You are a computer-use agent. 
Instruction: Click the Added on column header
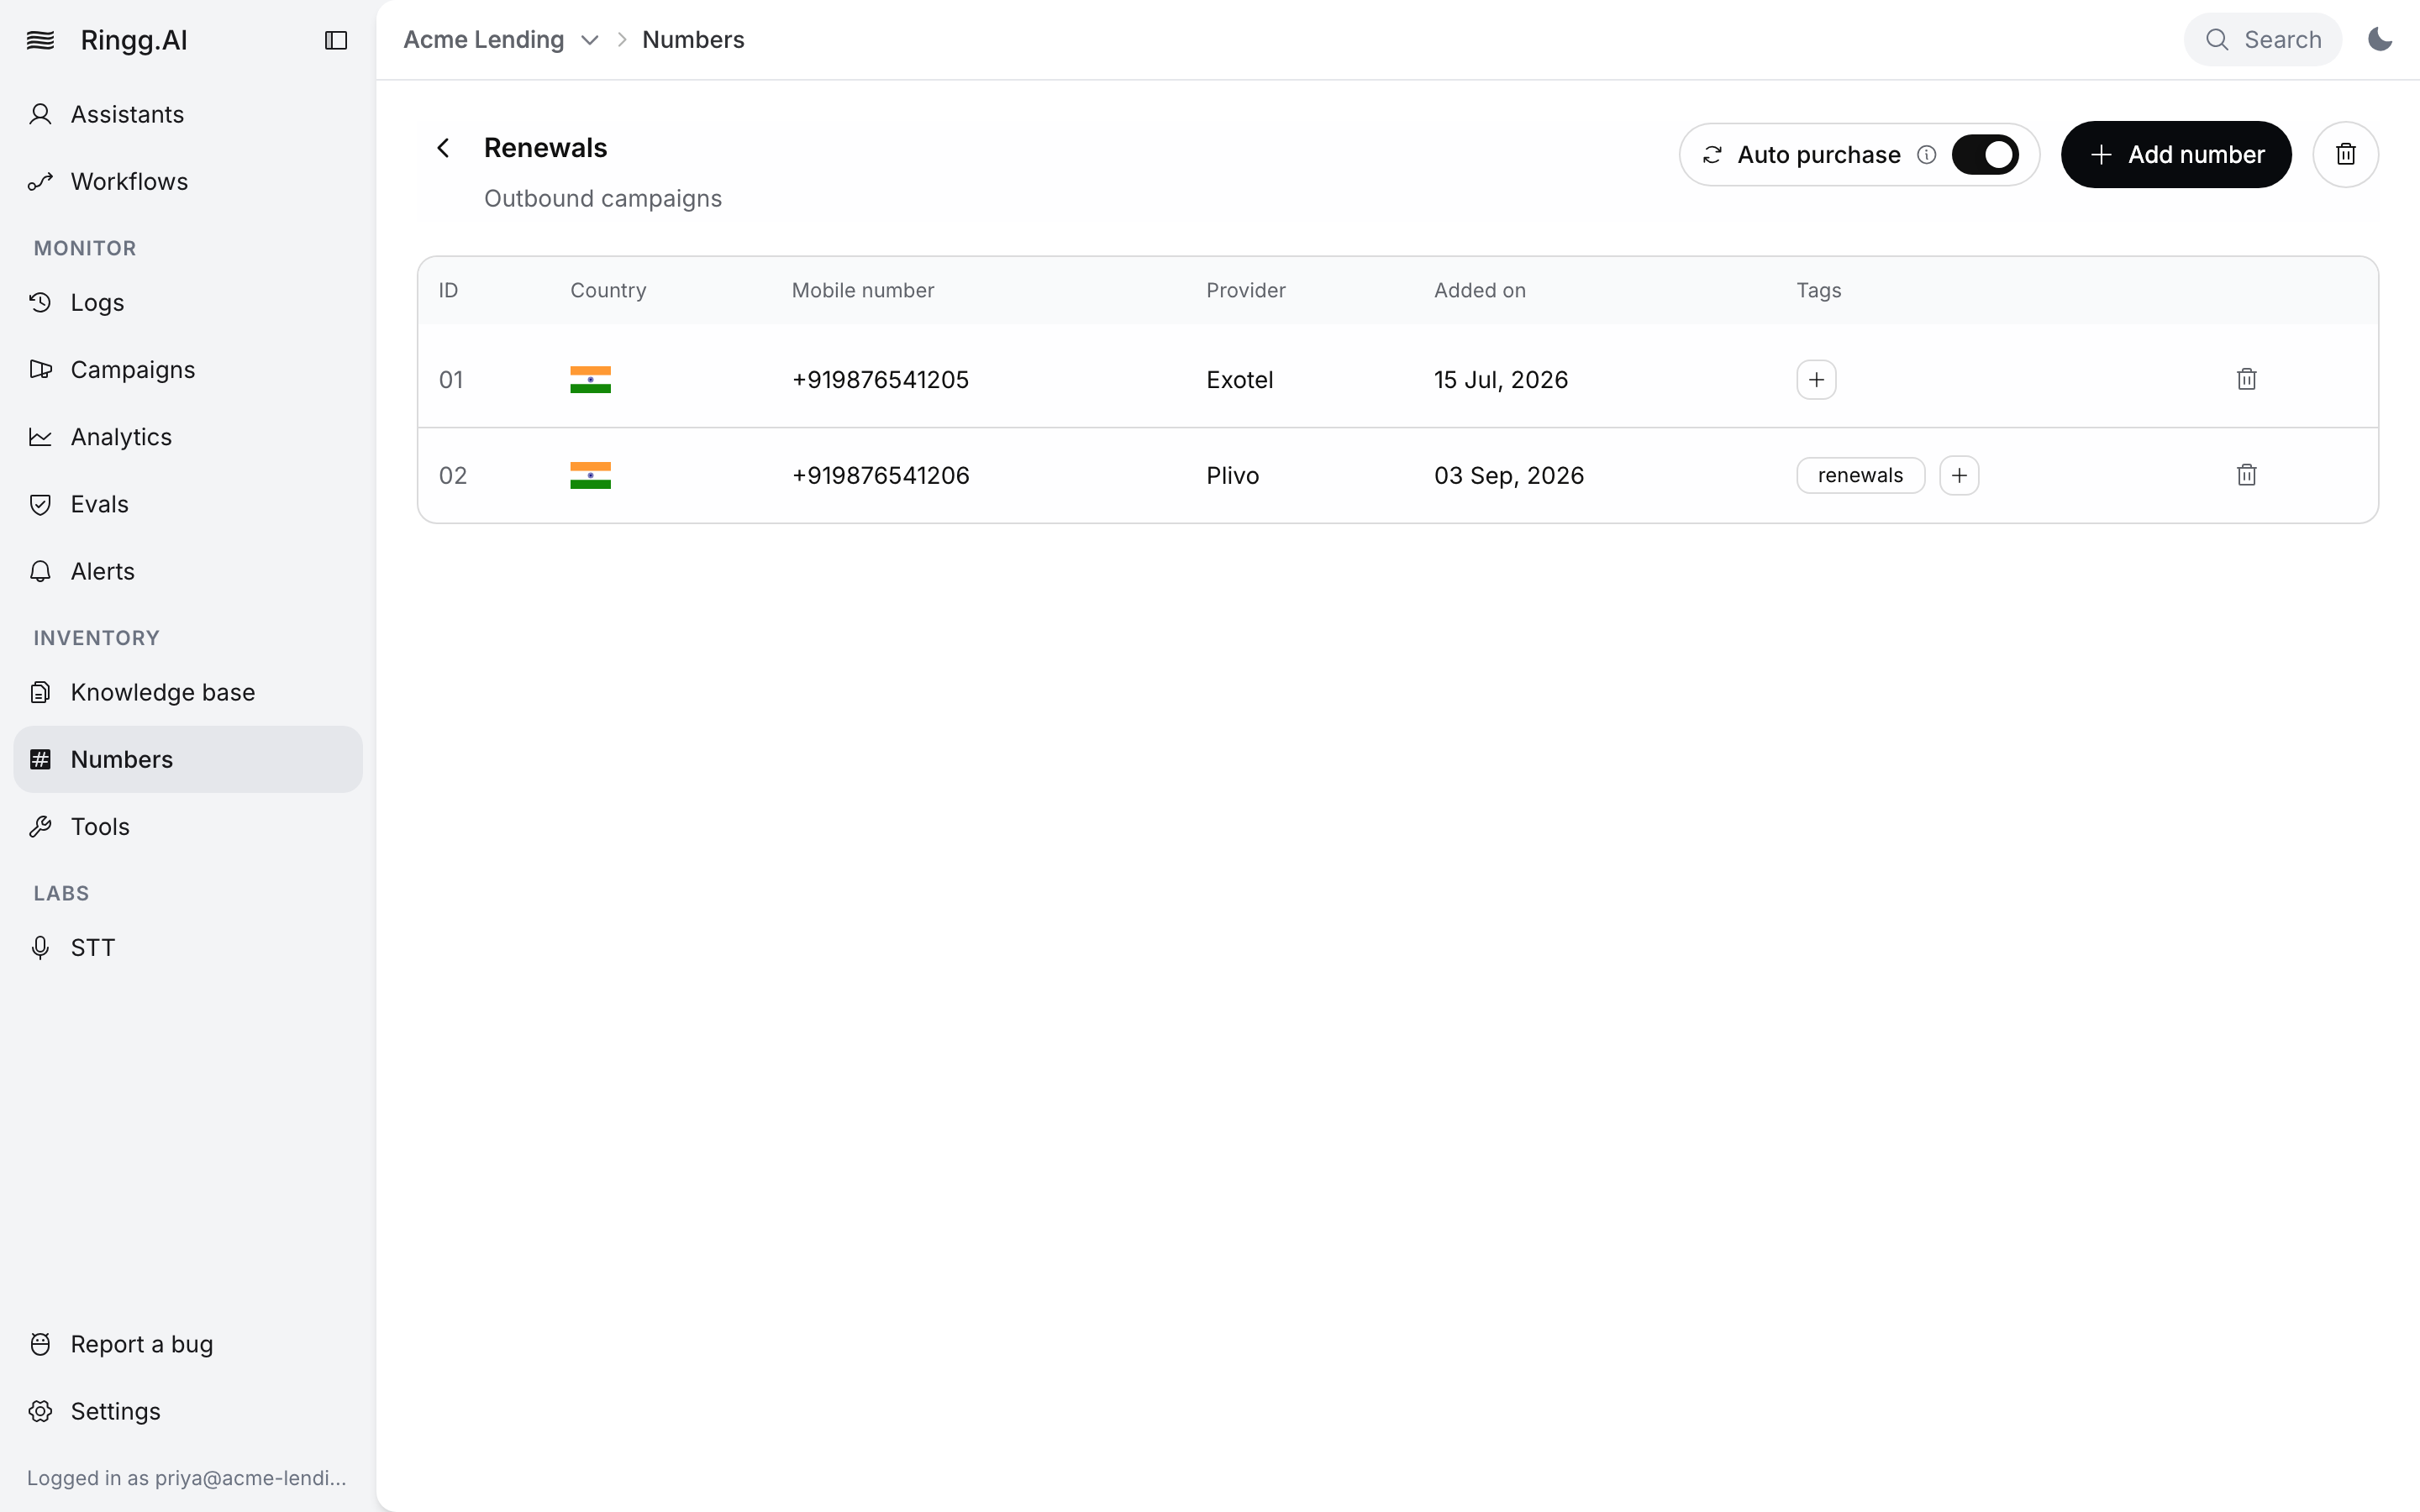coord(1479,290)
